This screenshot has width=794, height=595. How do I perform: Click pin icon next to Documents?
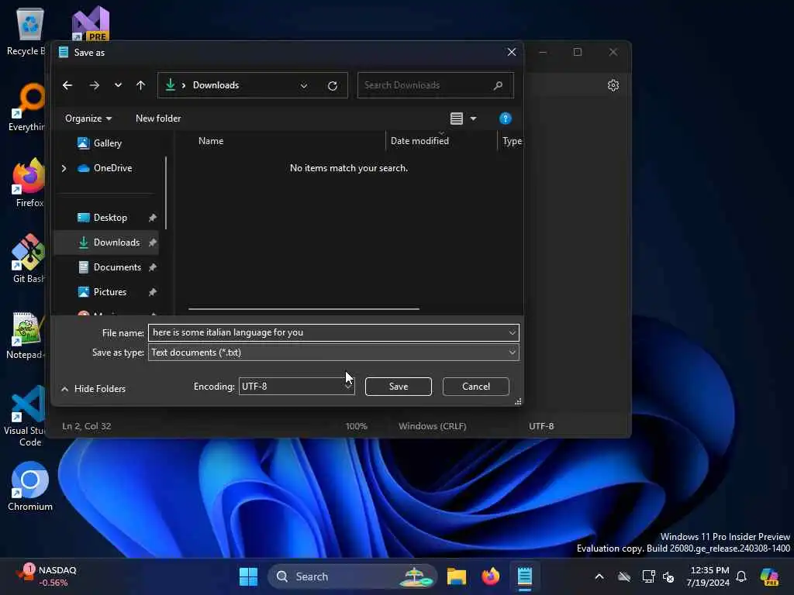click(153, 267)
